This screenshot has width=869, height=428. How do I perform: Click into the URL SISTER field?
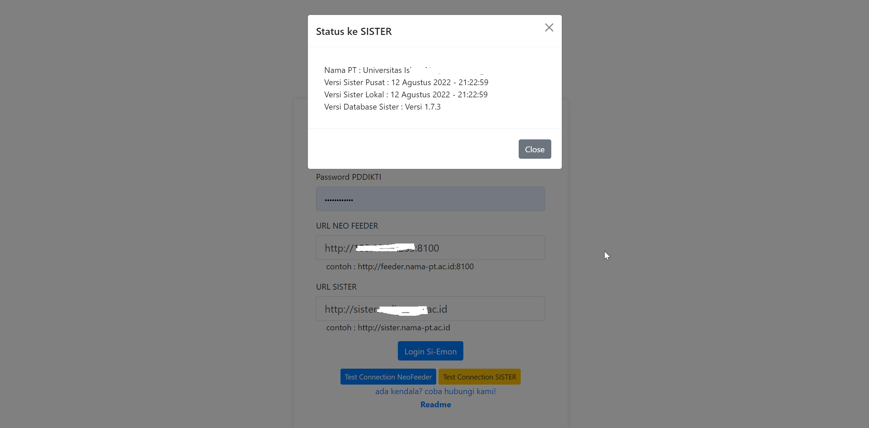pos(430,309)
